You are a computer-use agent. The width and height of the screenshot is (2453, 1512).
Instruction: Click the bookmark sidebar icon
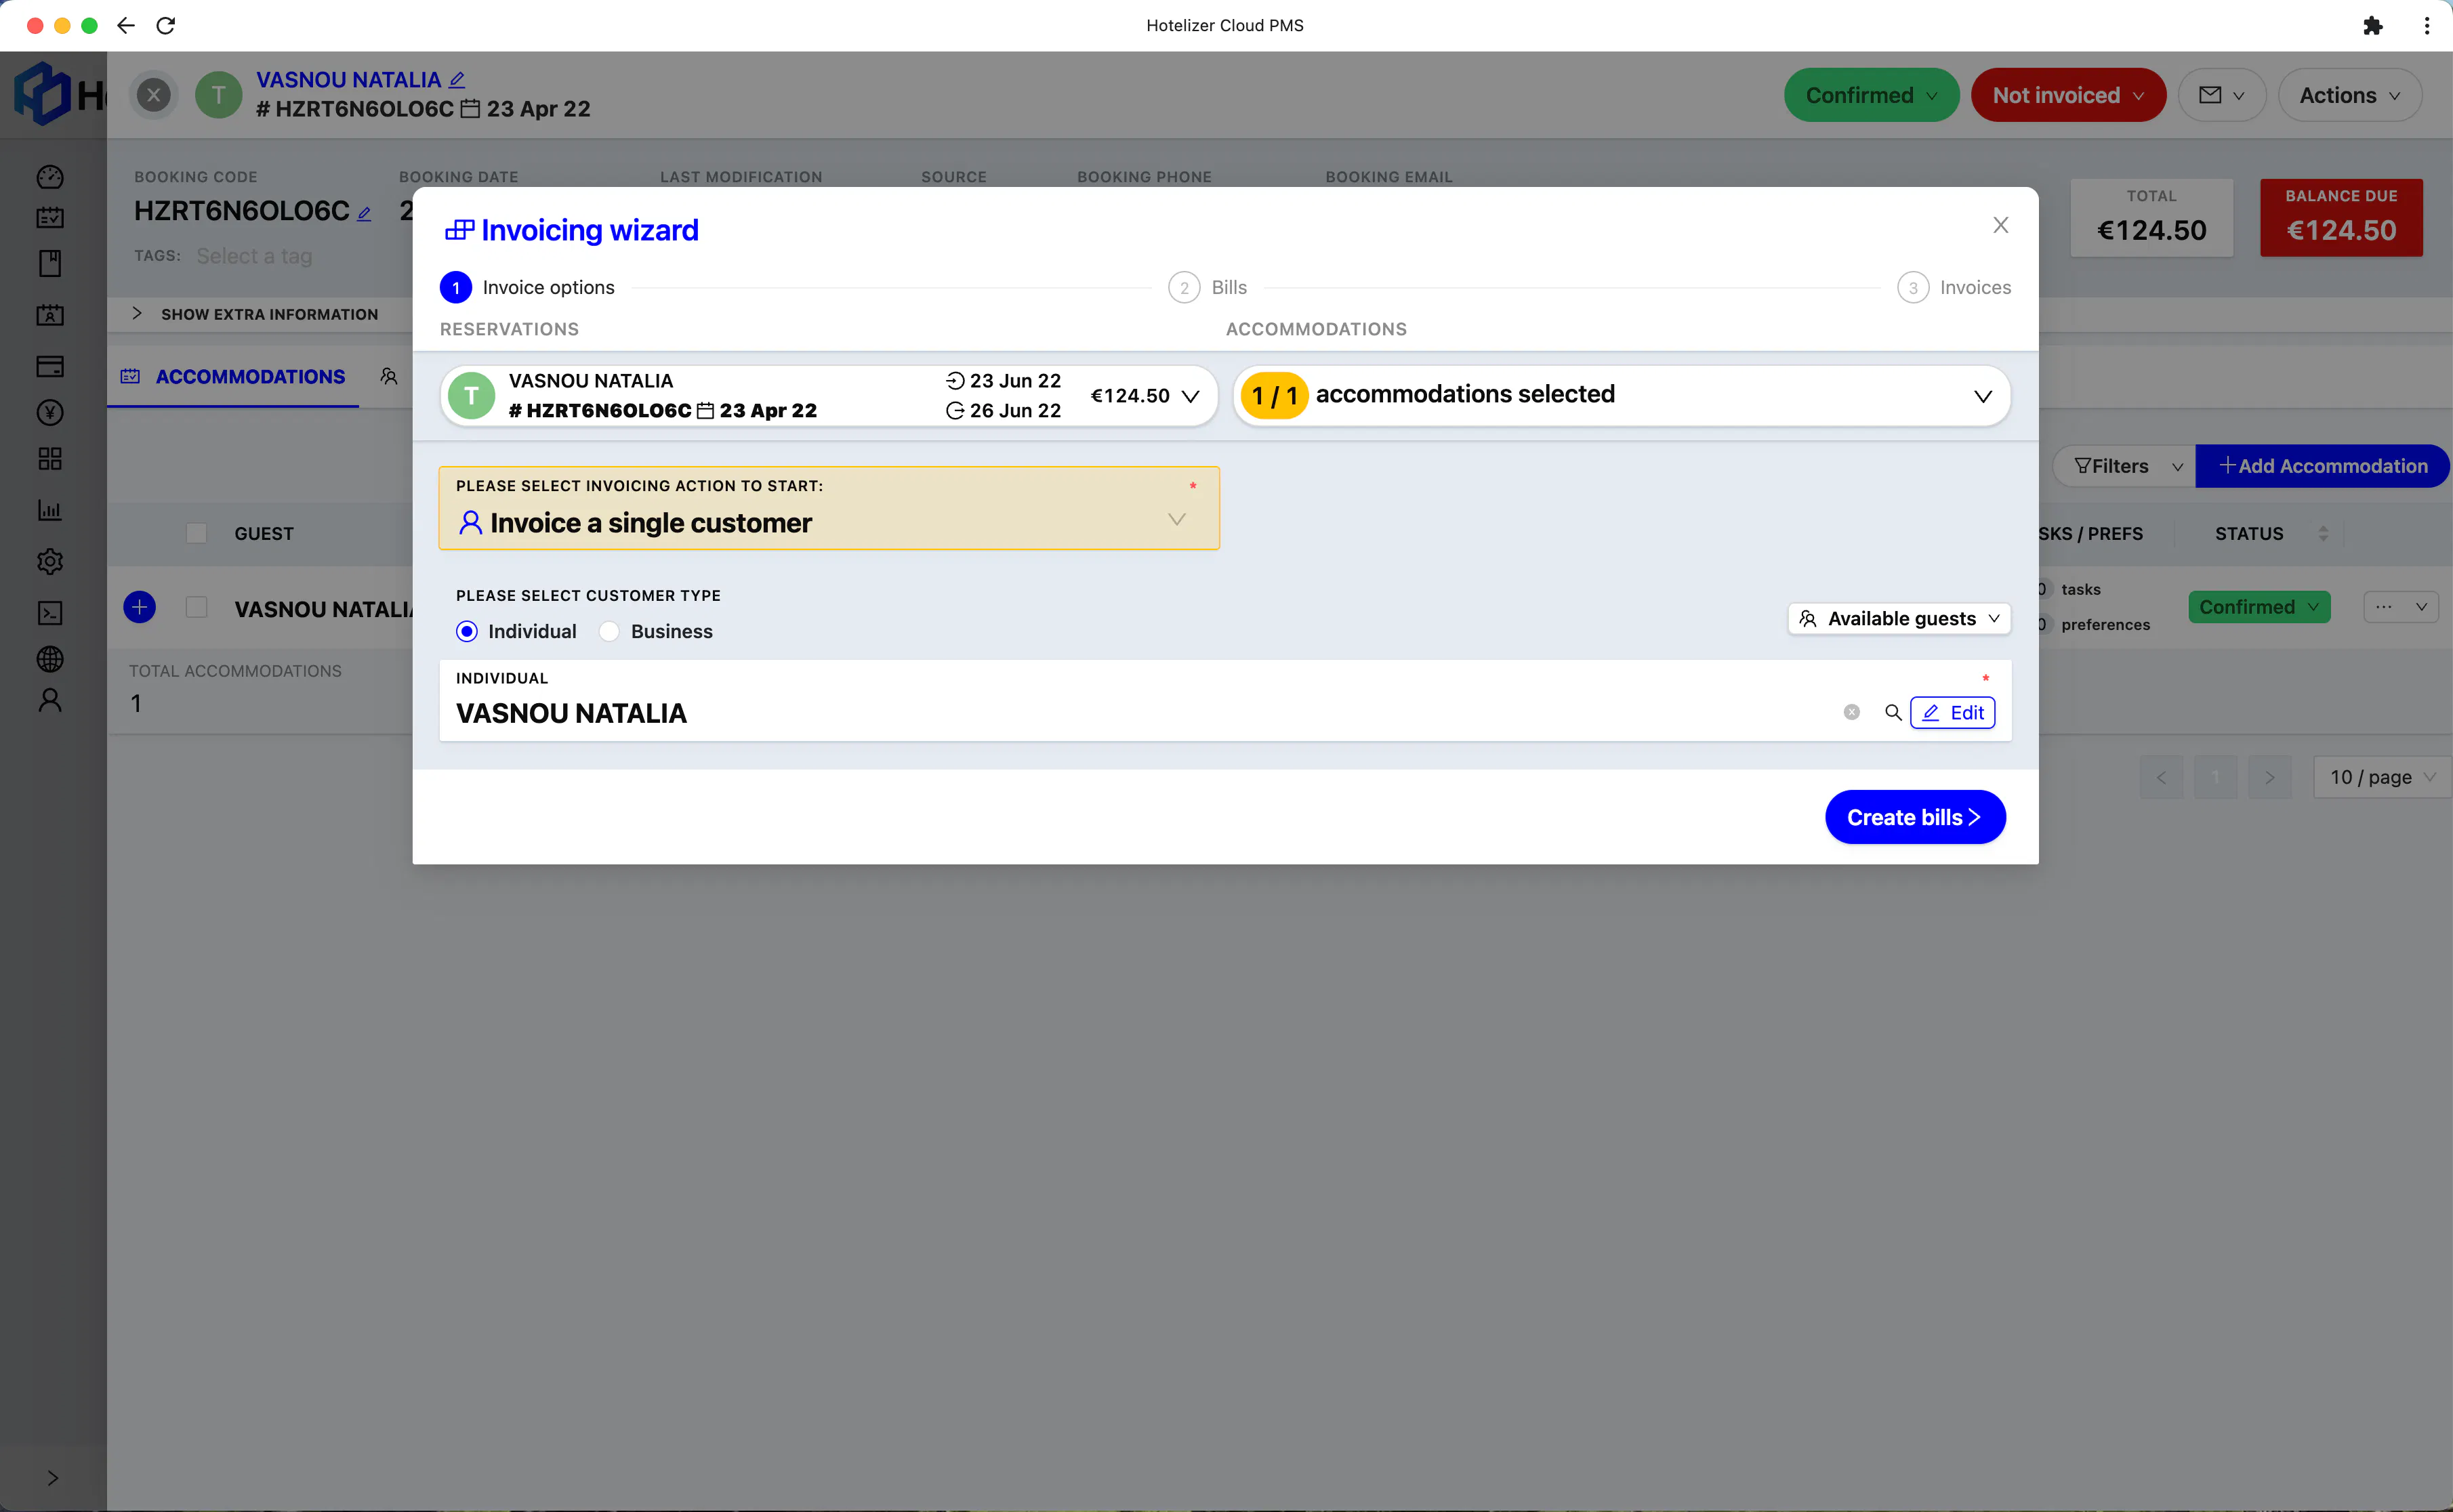pos(50,264)
